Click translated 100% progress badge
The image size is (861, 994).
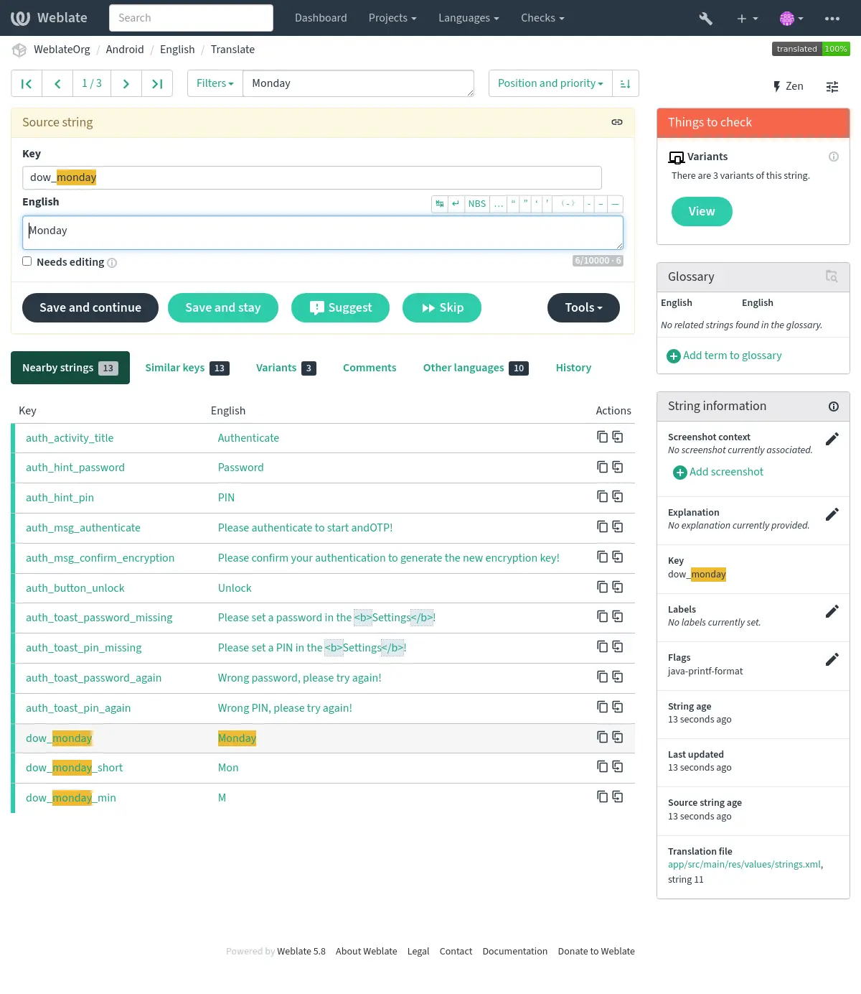[811, 49]
